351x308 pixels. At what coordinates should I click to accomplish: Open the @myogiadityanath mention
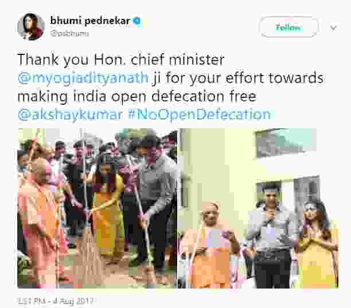pos(83,78)
